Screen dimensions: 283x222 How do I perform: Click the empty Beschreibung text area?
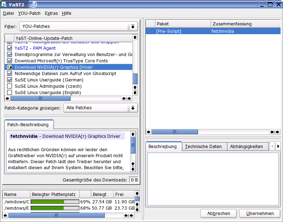213,179
